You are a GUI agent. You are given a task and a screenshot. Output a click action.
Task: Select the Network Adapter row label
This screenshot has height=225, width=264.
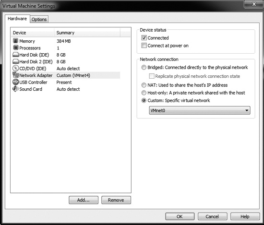(x=36, y=75)
